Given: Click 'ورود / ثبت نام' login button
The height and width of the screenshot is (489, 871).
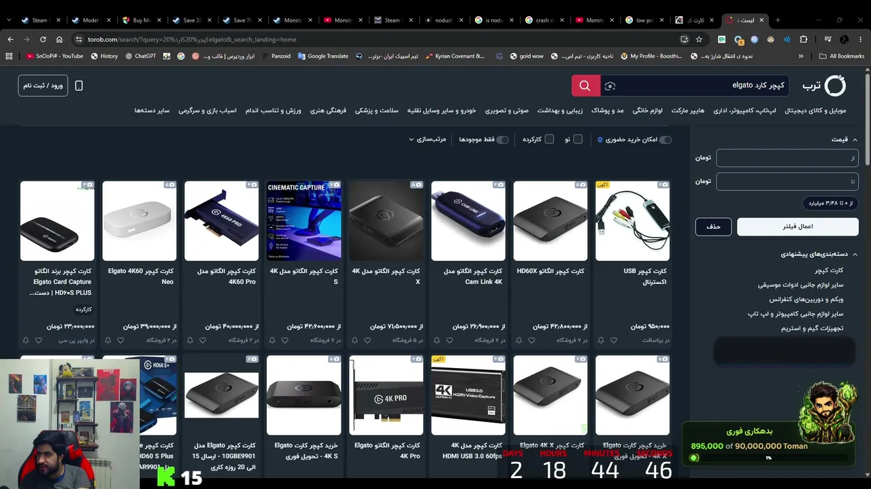Looking at the screenshot, I should [43, 86].
